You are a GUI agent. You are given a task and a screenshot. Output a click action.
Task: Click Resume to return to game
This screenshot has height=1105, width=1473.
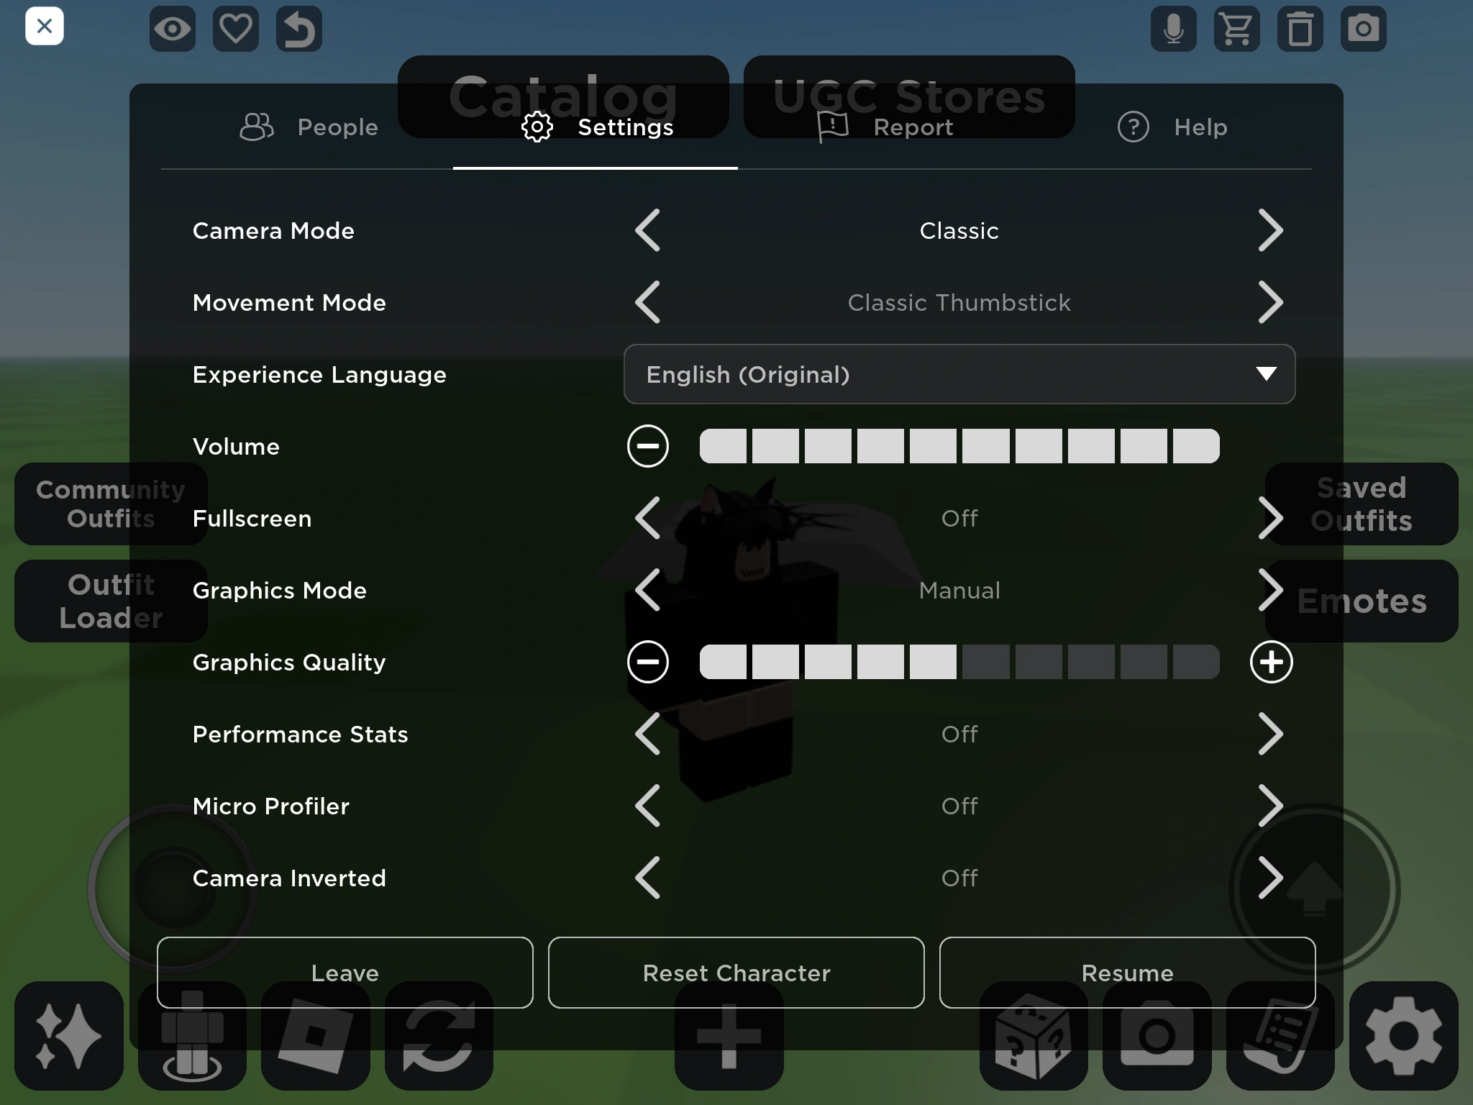1126,973
